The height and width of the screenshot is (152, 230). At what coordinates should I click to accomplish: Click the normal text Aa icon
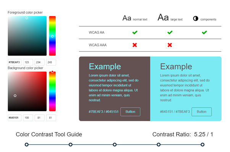coord(127,18)
